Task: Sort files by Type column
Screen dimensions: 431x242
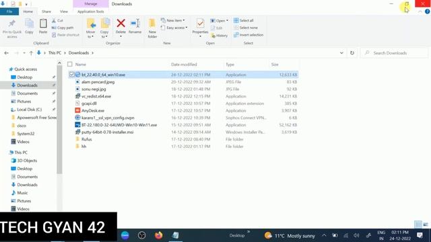Action: [230, 65]
